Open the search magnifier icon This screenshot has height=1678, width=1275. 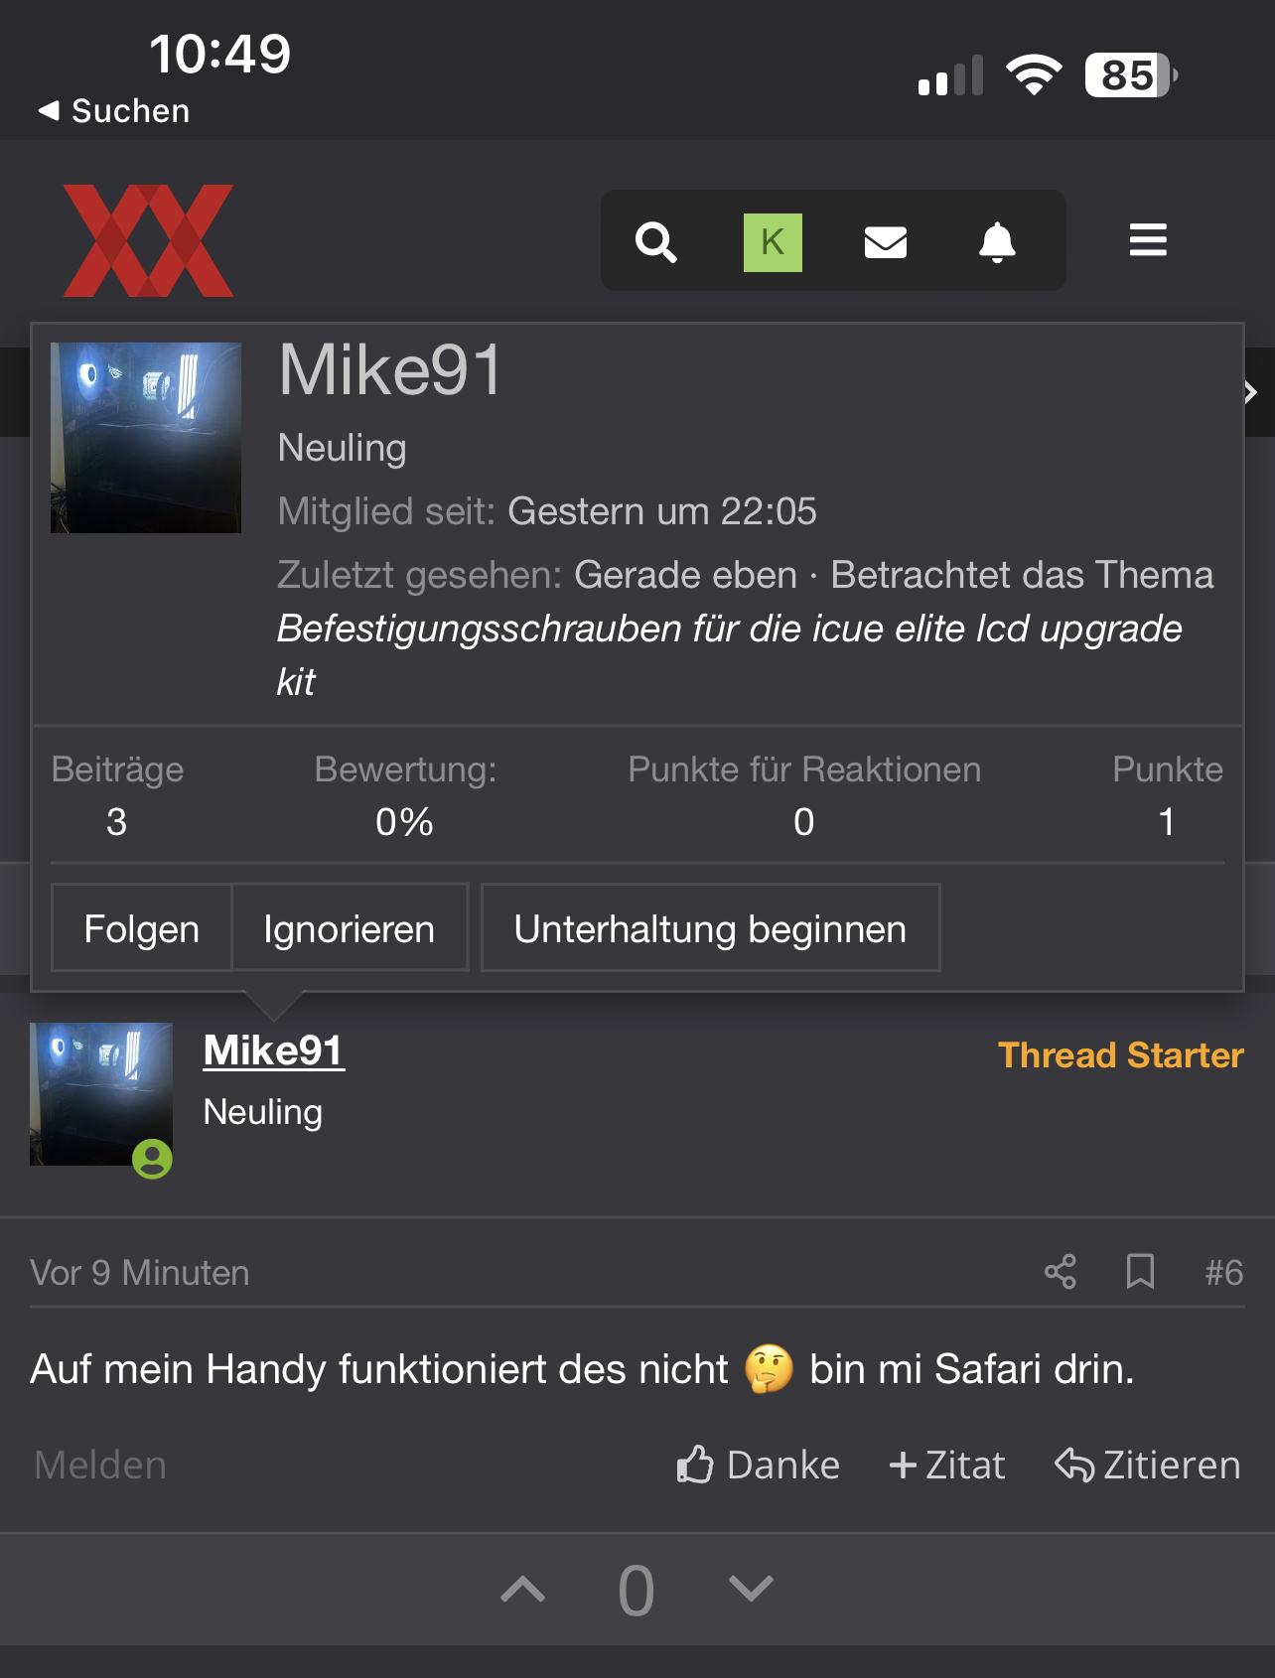655,241
